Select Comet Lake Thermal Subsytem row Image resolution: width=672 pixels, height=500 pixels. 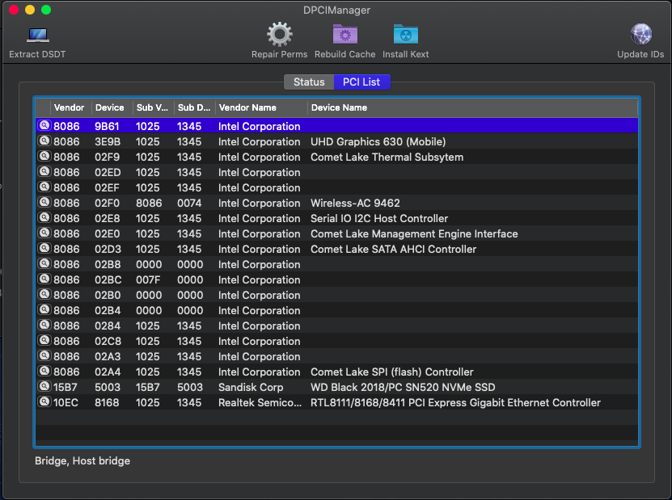(x=337, y=157)
